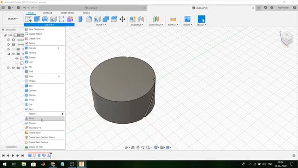Open timeline settings gear icon
The image size is (298, 168).
[x=294, y=155]
